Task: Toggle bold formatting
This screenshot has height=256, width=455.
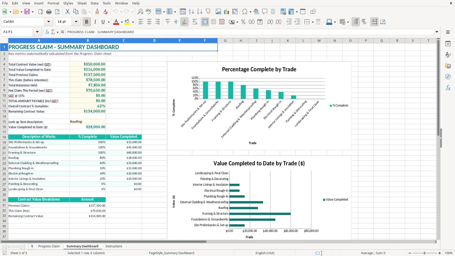Action: pyautogui.click(x=87, y=22)
